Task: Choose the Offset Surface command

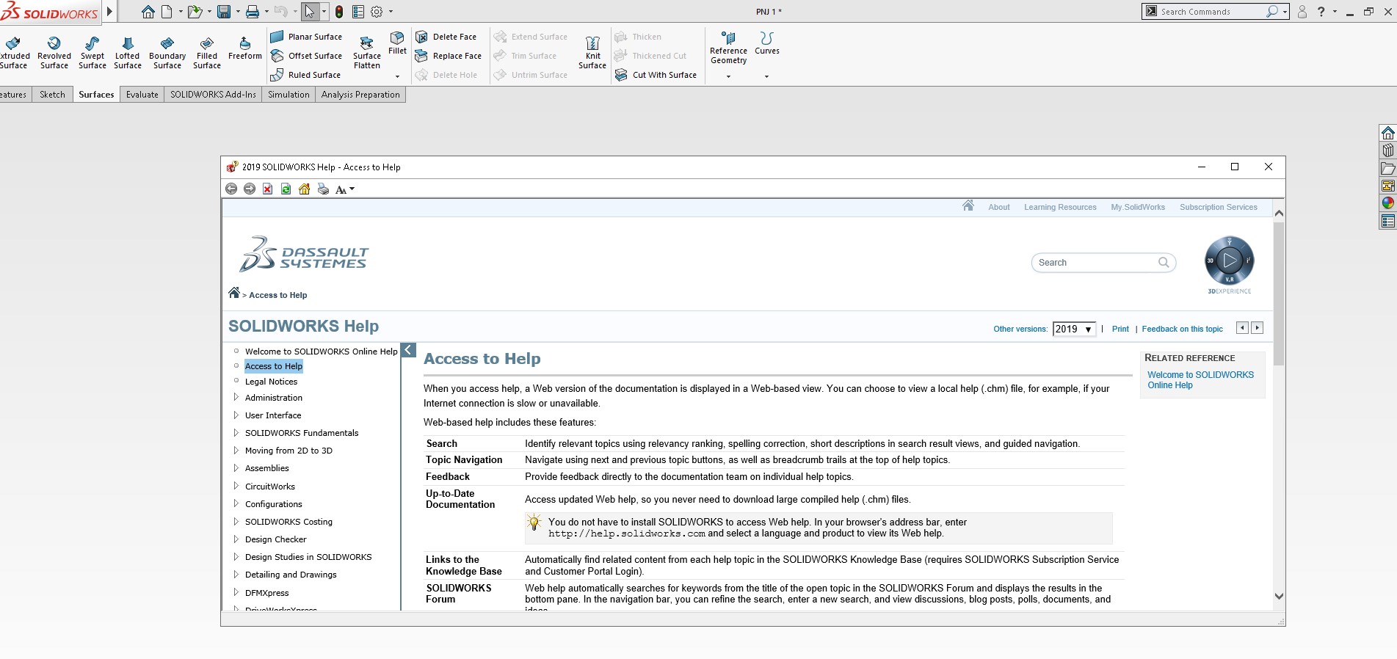Action: (306, 56)
